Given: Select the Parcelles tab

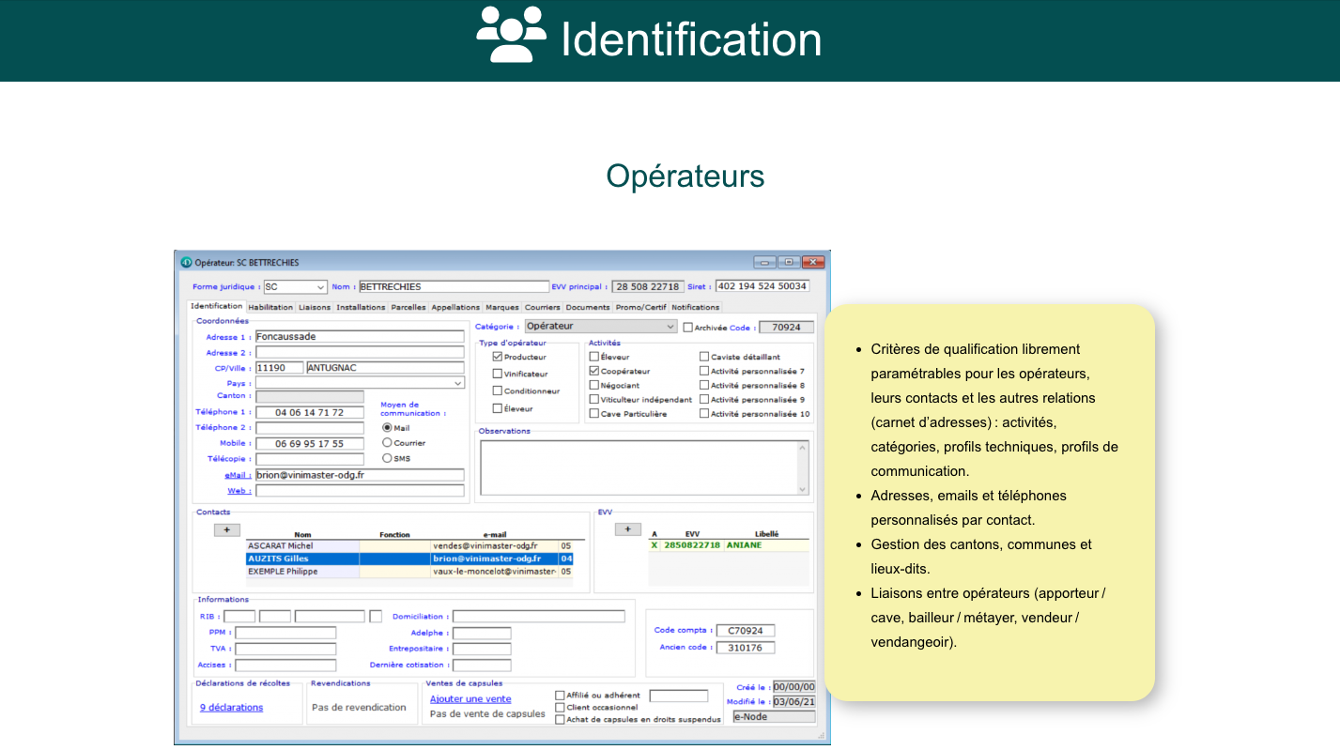Looking at the screenshot, I should [408, 307].
